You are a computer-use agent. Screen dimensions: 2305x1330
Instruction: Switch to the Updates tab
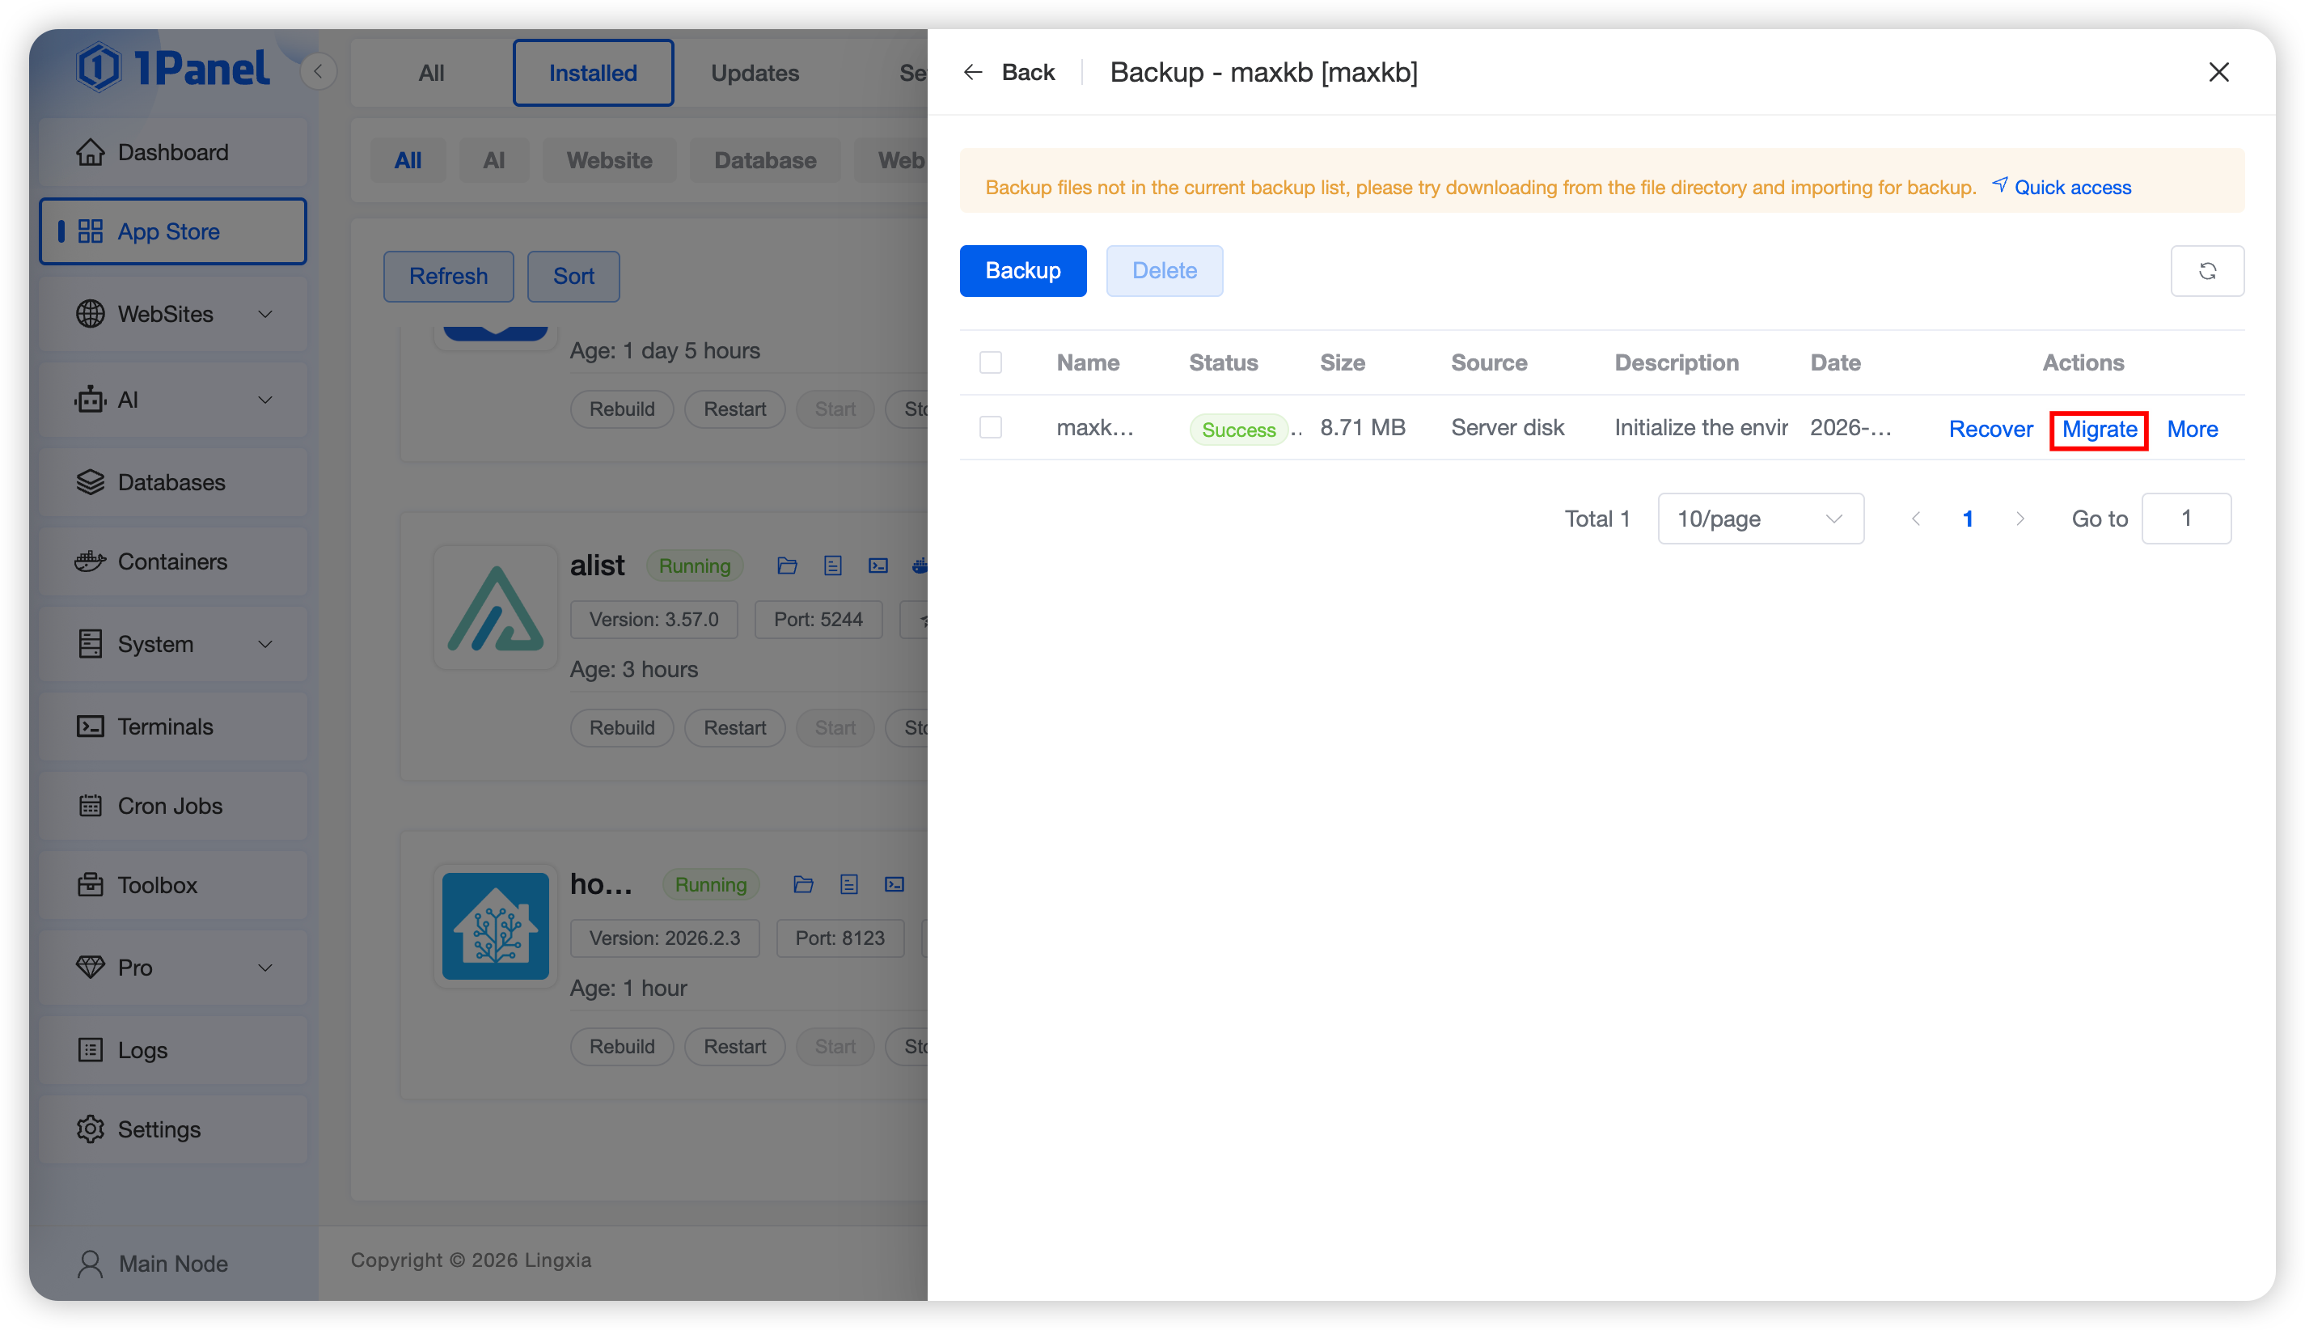pyautogui.click(x=755, y=73)
